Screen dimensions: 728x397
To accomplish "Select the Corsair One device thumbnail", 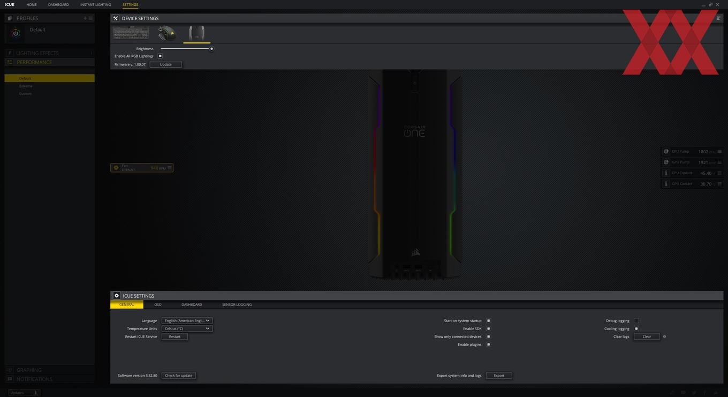I will (x=196, y=33).
